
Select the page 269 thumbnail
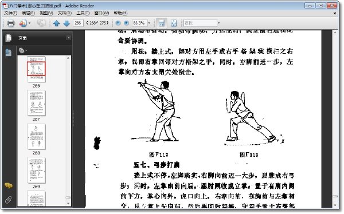click(x=36, y=170)
